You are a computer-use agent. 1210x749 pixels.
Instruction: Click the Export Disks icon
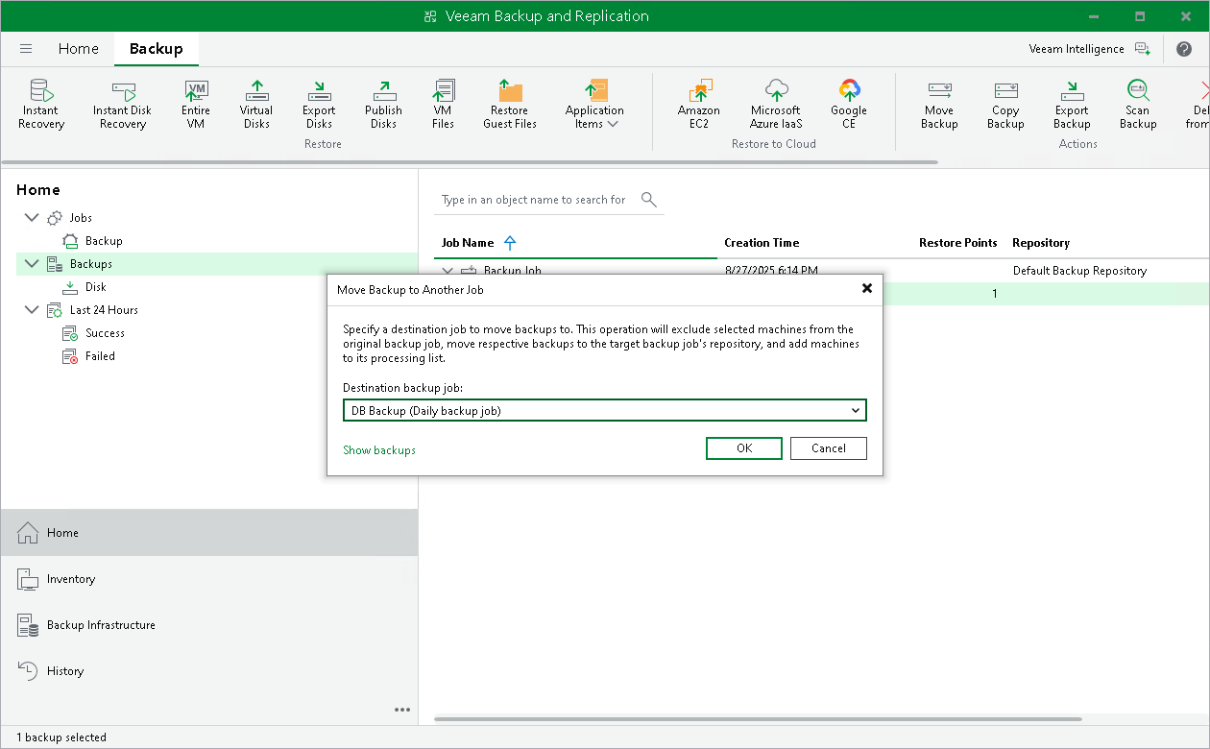click(x=320, y=104)
